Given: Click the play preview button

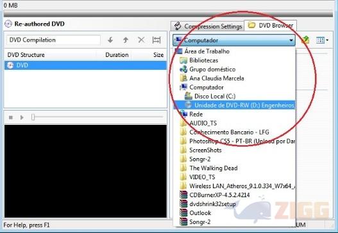Looking at the screenshot, I should (x=22, y=118).
